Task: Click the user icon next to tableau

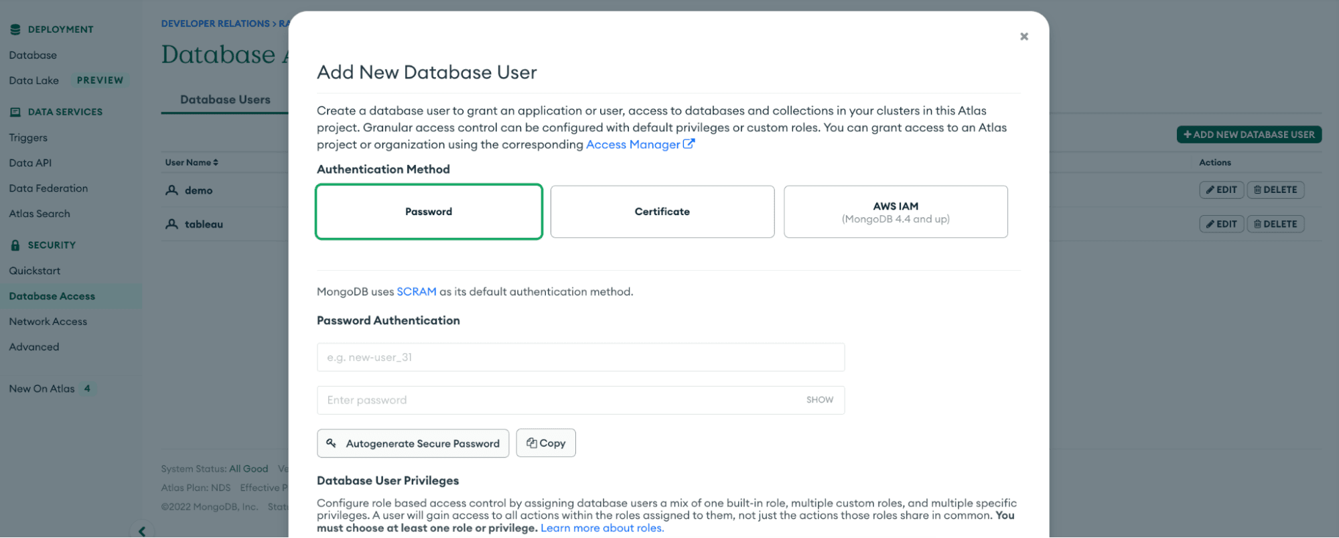Action: point(171,224)
